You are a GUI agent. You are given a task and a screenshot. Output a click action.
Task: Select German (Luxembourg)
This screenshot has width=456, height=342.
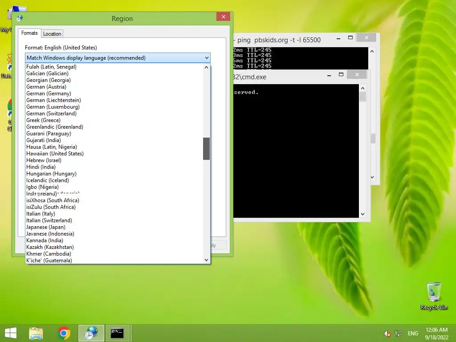coord(114,107)
